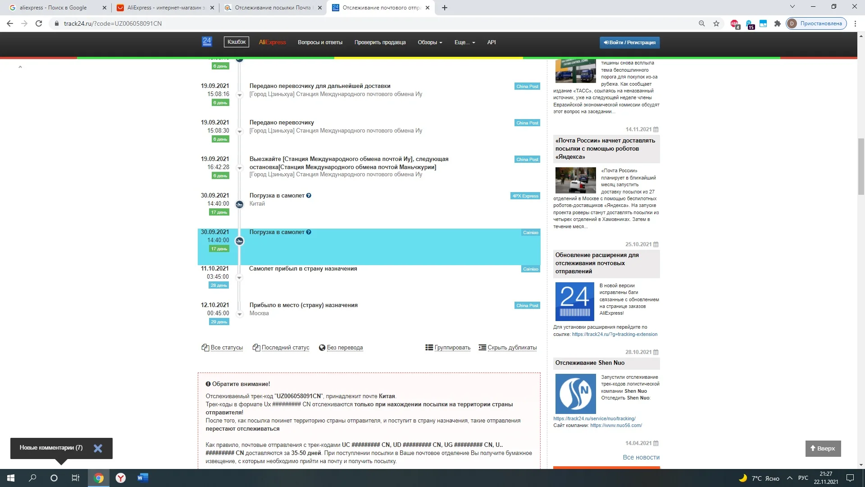865x487 pixels.
Task: Open the Все новости link
Action: (641, 457)
